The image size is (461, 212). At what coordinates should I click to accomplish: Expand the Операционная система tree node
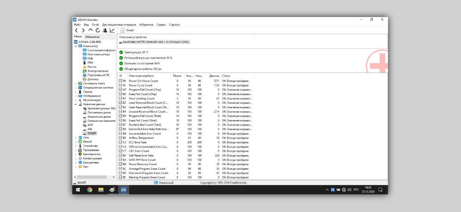click(76, 87)
